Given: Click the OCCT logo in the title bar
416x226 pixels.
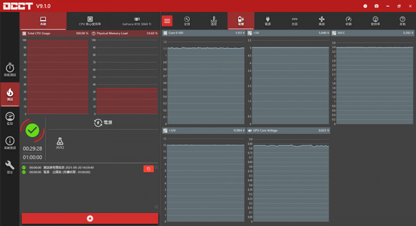Looking at the screenshot, I should pyautogui.click(x=18, y=6).
